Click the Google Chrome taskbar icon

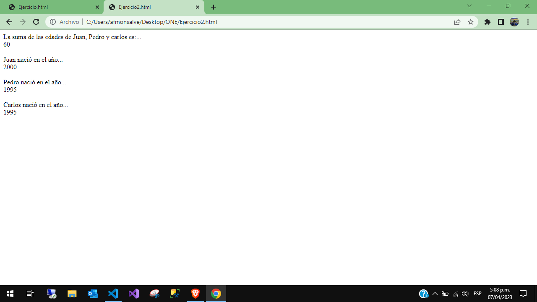[216, 294]
